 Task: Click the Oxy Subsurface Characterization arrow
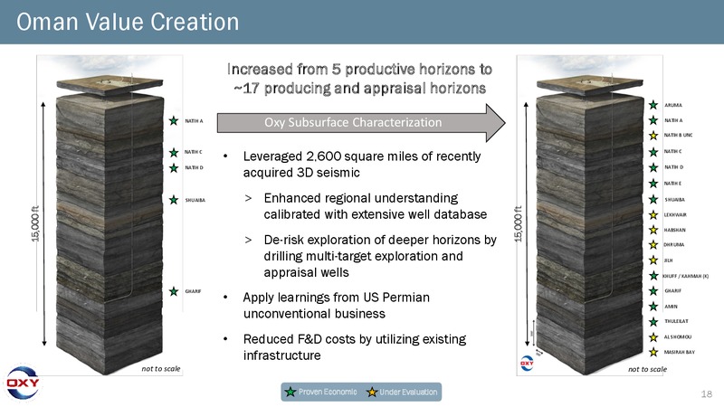pyautogui.click(x=361, y=123)
